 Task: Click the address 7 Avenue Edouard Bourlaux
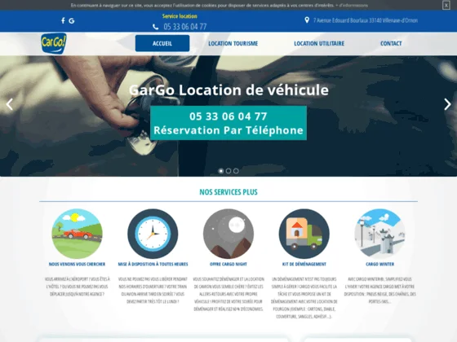(x=366, y=20)
